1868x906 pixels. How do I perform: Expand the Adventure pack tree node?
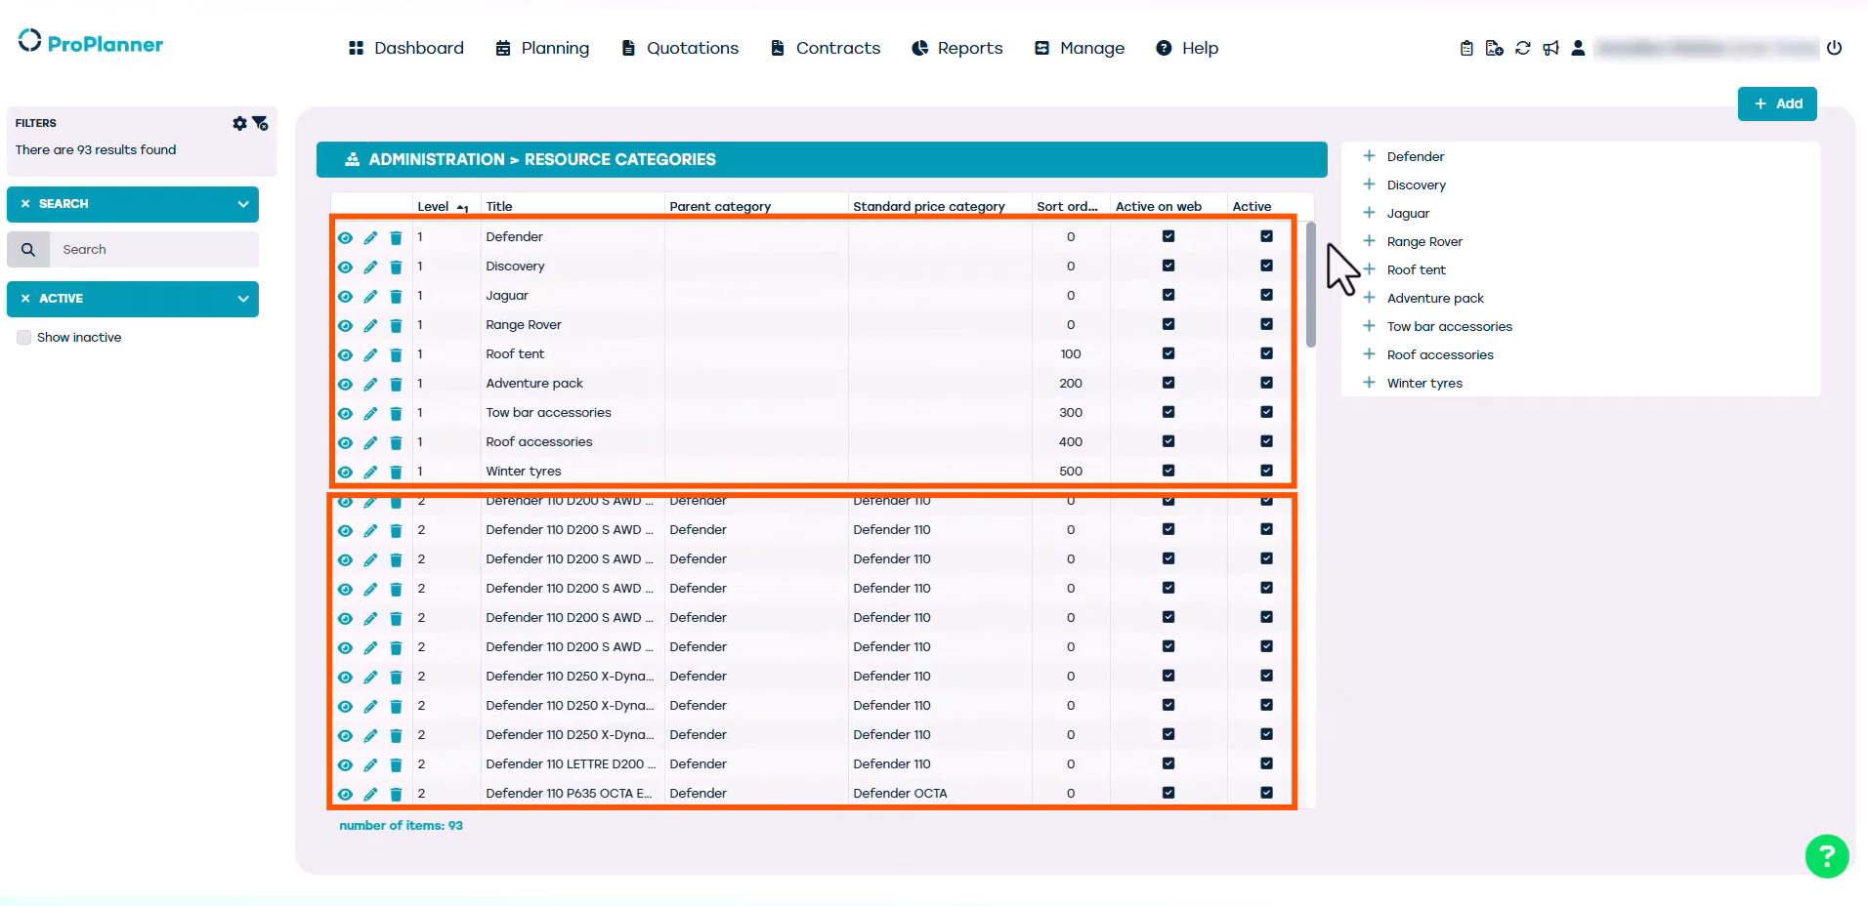point(1369,298)
